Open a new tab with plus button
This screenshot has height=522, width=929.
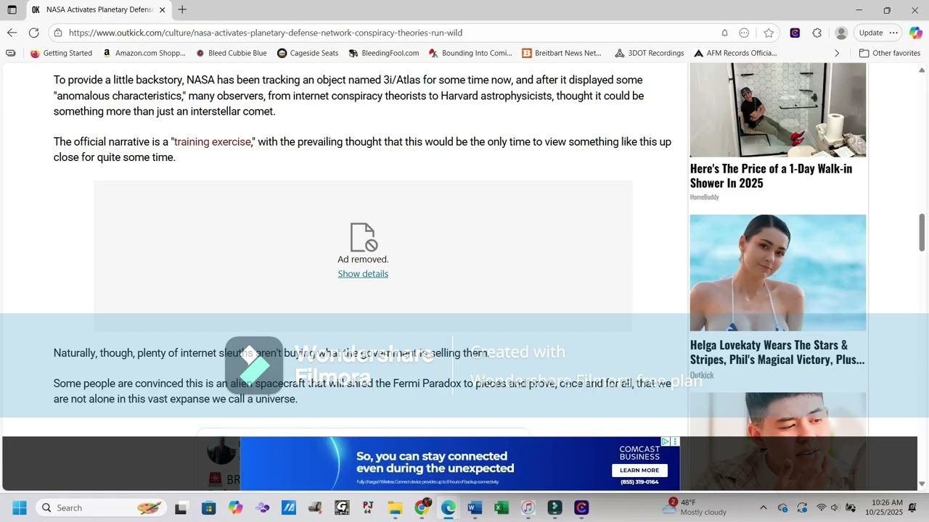click(x=182, y=9)
